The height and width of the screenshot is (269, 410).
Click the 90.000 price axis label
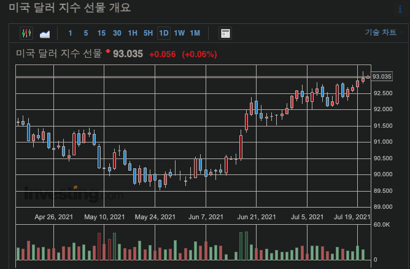coord(383,174)
